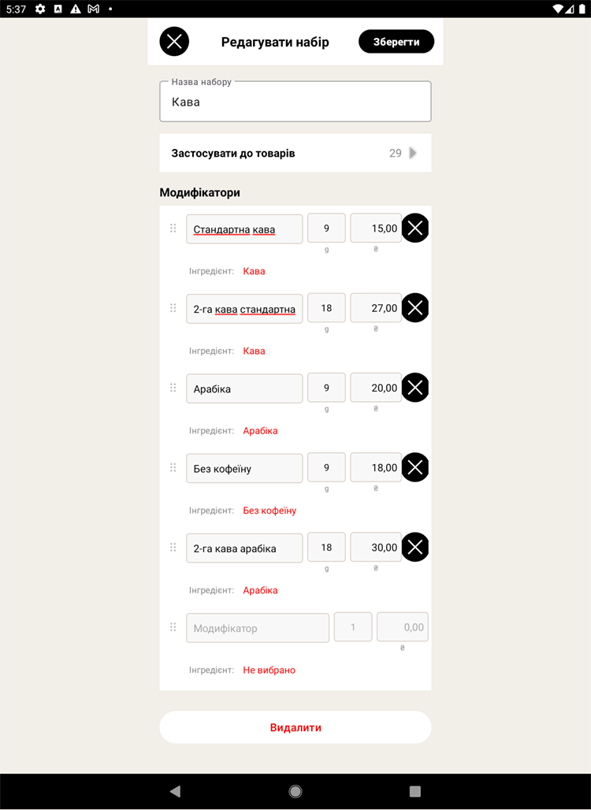Save the set with Зберегти
Image resolution: width=591 pixels, height=810 pixels.
point(396,41)
